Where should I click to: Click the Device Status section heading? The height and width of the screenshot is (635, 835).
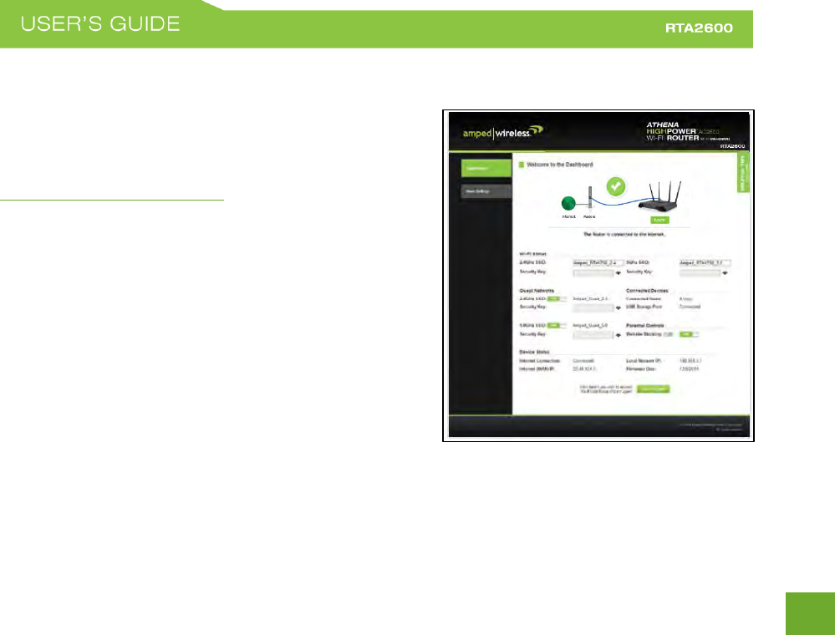[x=534, y=352]
